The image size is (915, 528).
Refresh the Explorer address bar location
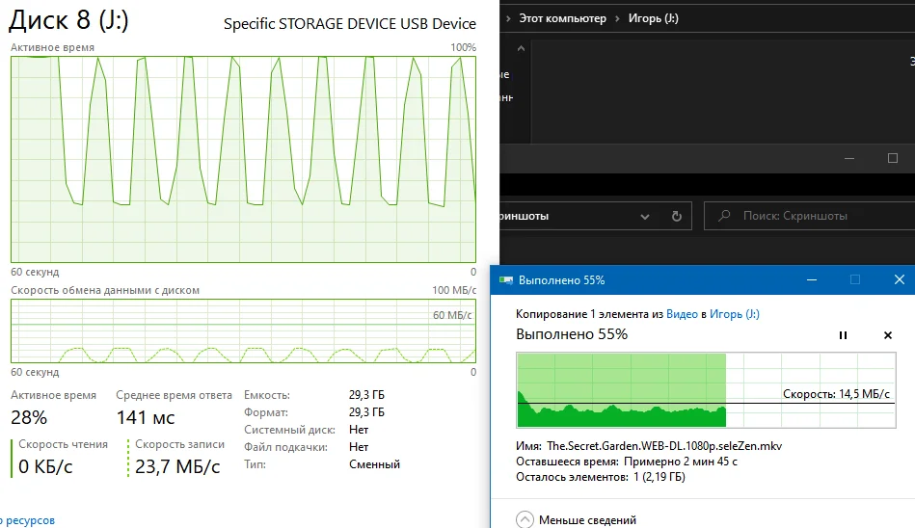point(676,216)
